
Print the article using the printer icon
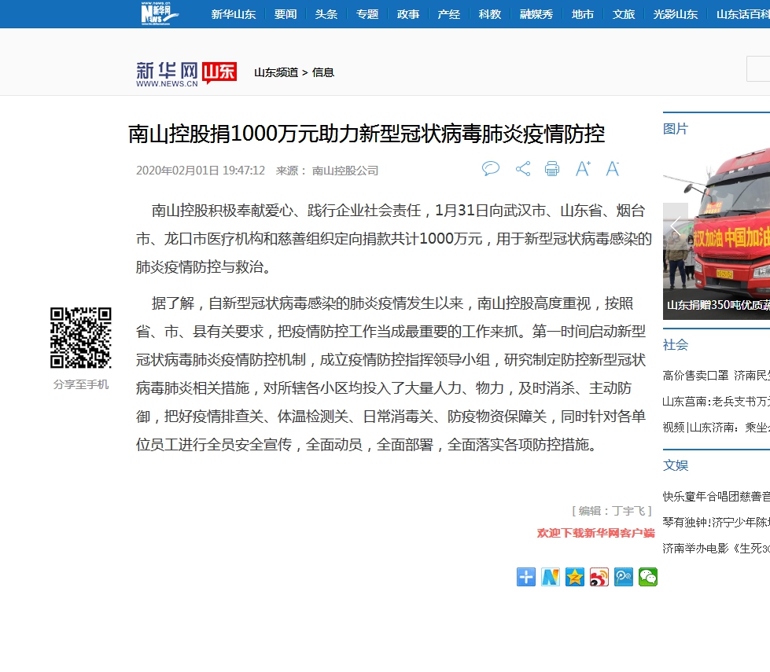(552, 169)
